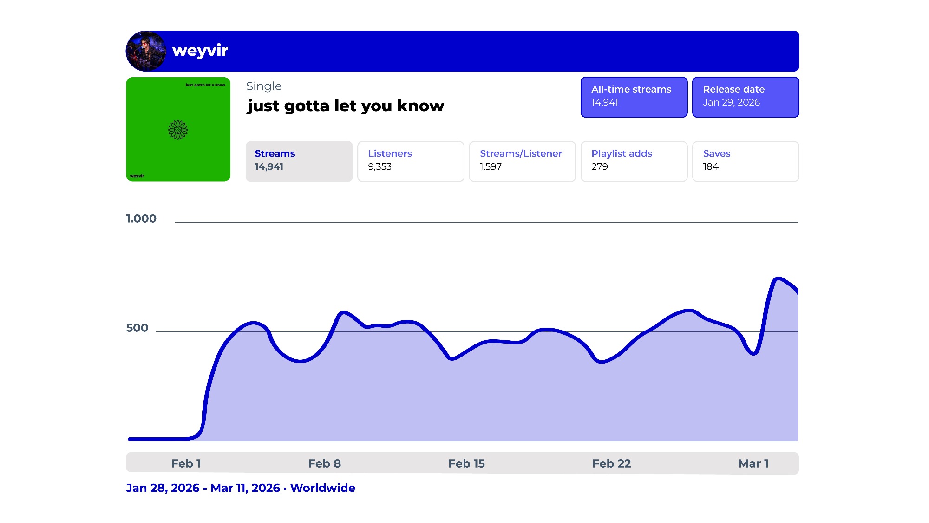Screen dimensions: 929x523
Task: Open the Streams/Listener metric tab
Action: (522, 161)
